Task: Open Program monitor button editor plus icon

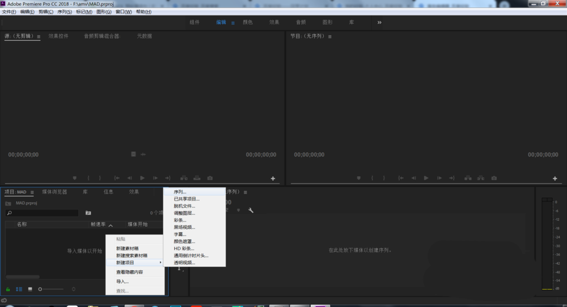Action: (x=555, y=178)
